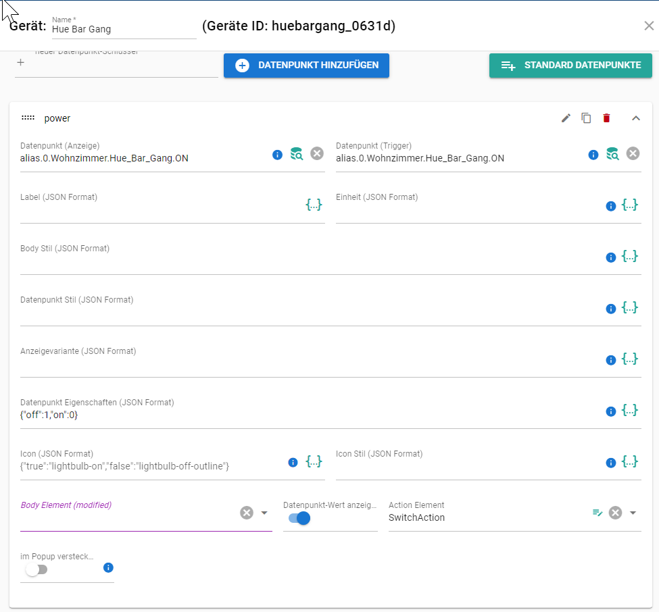Collapse the power datapoint section
659x612 pixels.
coord(635,118)
